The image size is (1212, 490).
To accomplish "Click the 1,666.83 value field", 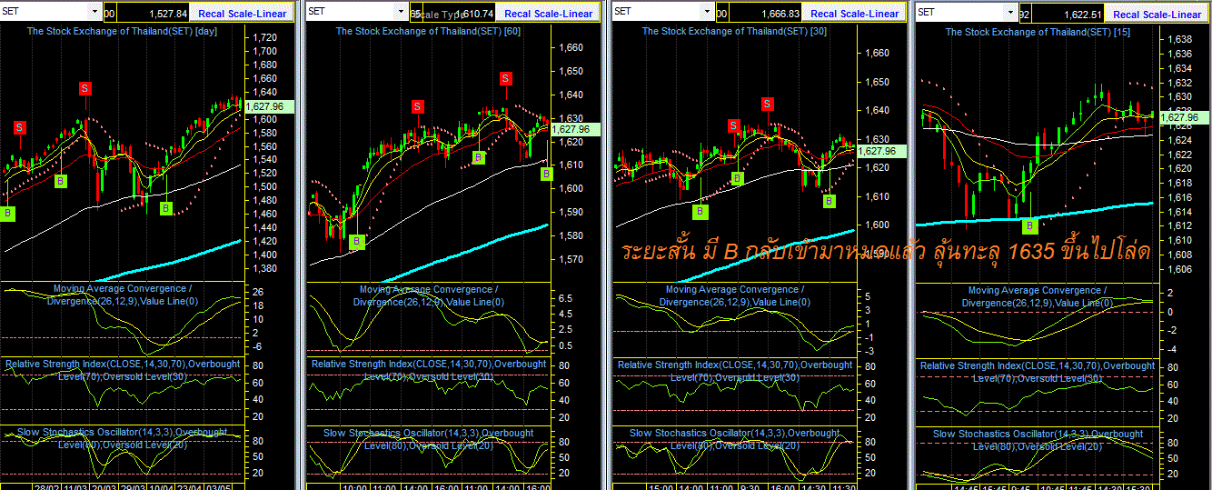I will click(x=766, y=13).
